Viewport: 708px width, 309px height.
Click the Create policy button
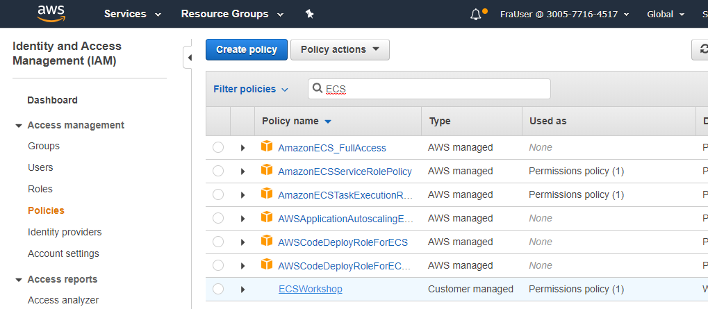point(246,49)
